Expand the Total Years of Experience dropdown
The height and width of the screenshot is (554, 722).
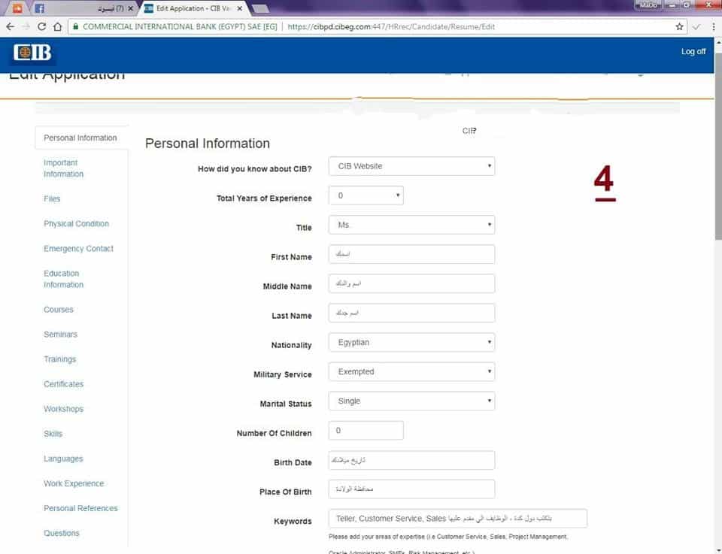pos(366,195)
